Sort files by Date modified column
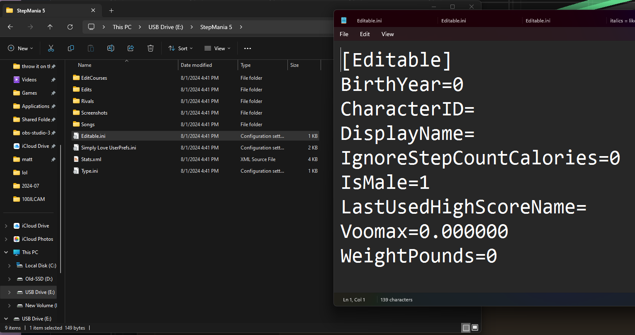 (x=196, y=65)
